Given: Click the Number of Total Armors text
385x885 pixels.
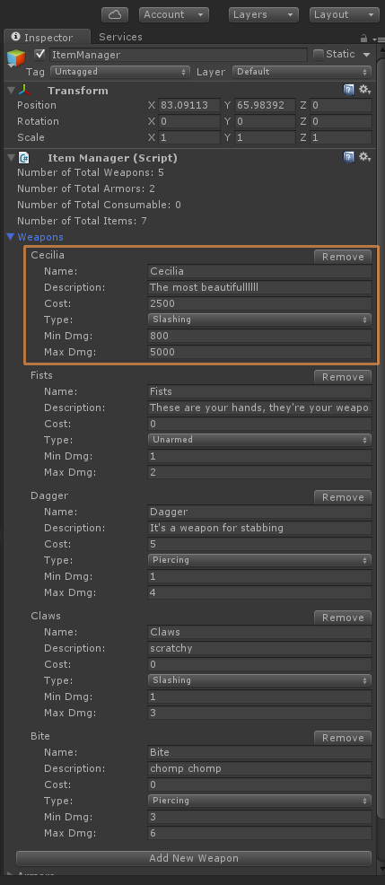Looking at the screenshot, I should coord(86,188).
